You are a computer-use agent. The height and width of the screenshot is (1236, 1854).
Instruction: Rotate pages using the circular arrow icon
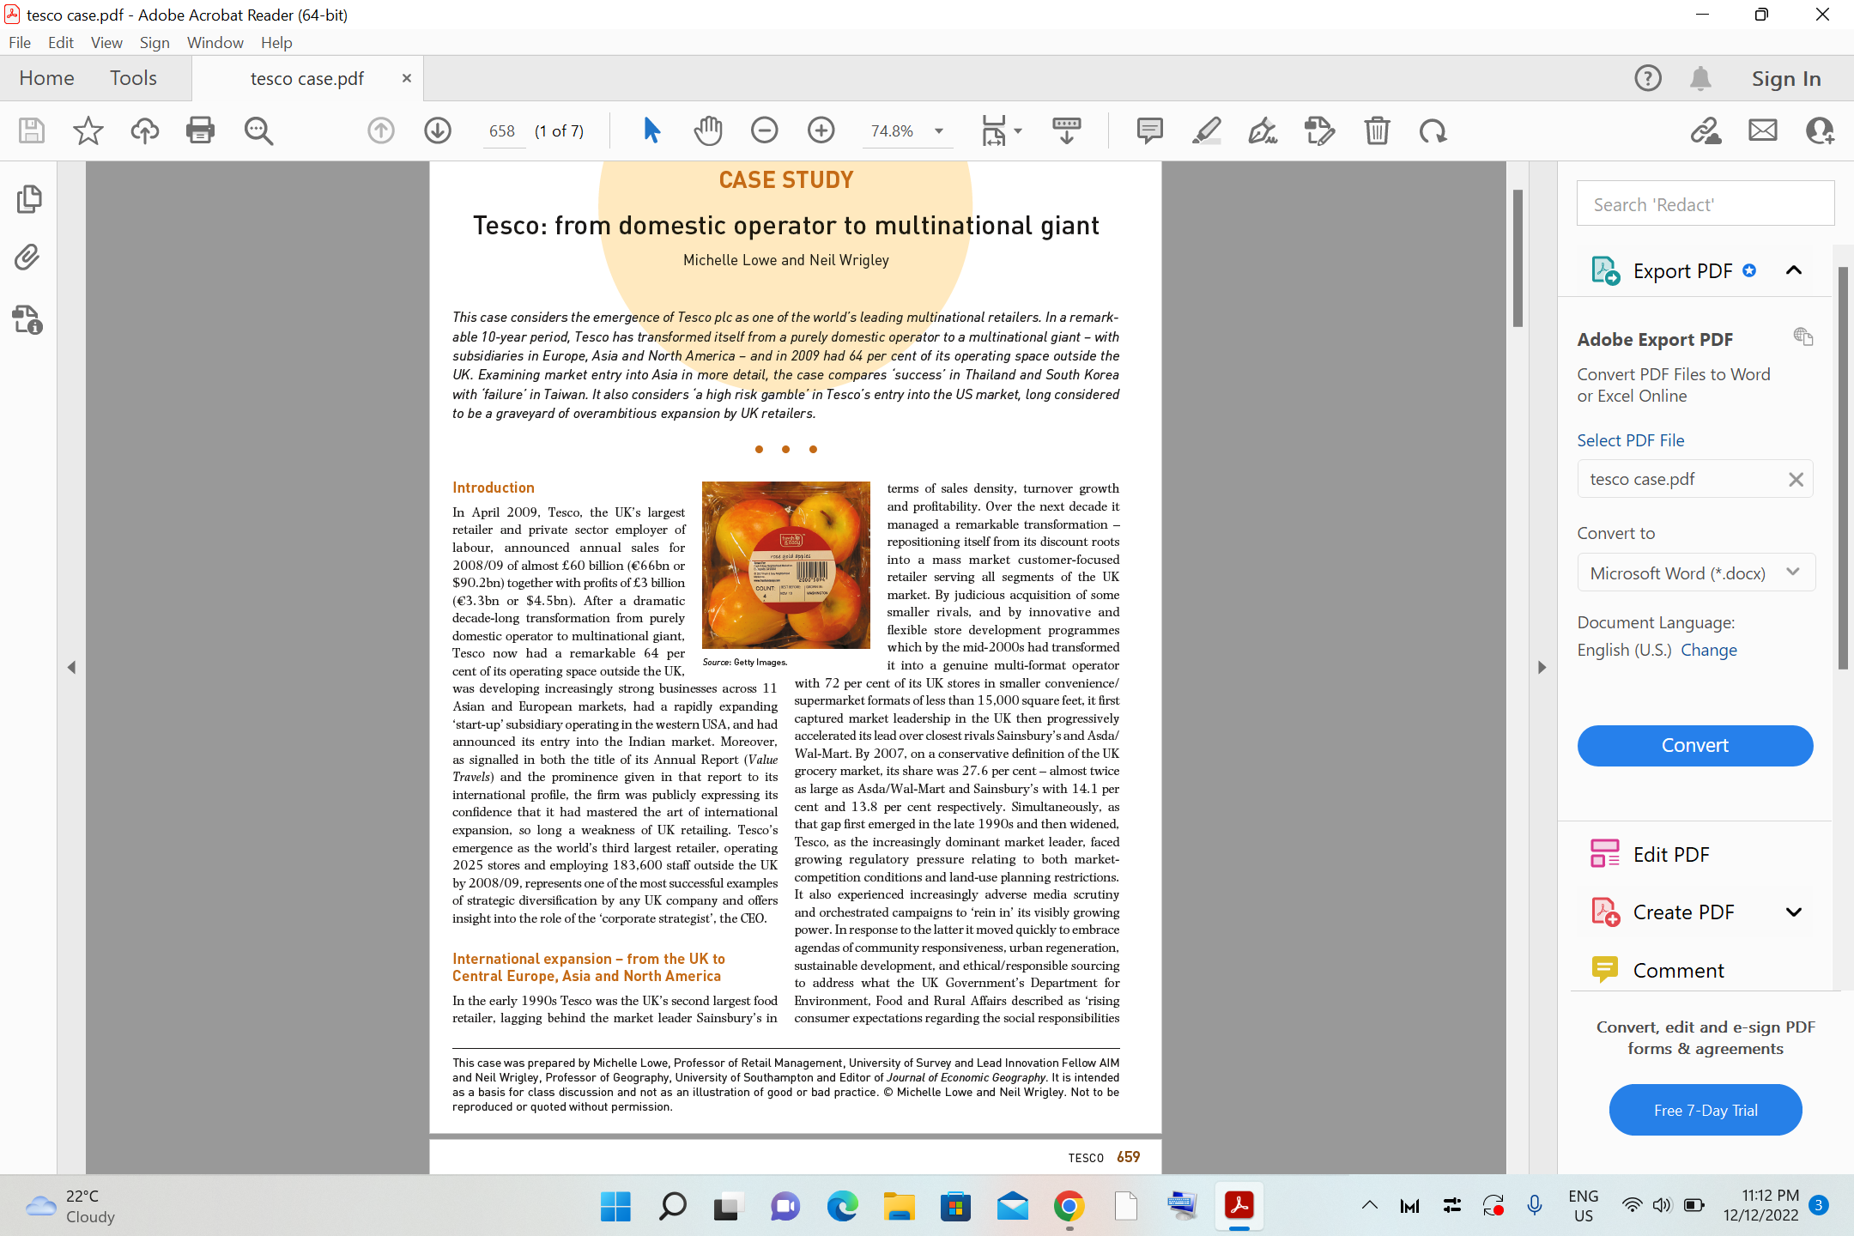[x=1432, y=130]
